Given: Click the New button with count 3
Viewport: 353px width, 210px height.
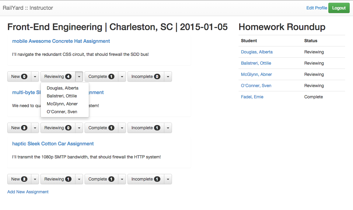Looking at the screenshot, I should [x=19, y=128].
